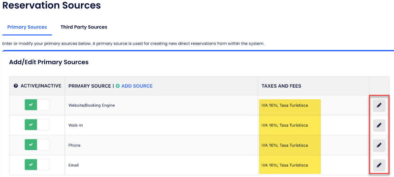
Task: Click the ADD SOURCE link text
Action: point(137,86)
